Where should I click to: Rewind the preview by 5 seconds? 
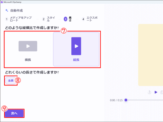pos(150,92)
